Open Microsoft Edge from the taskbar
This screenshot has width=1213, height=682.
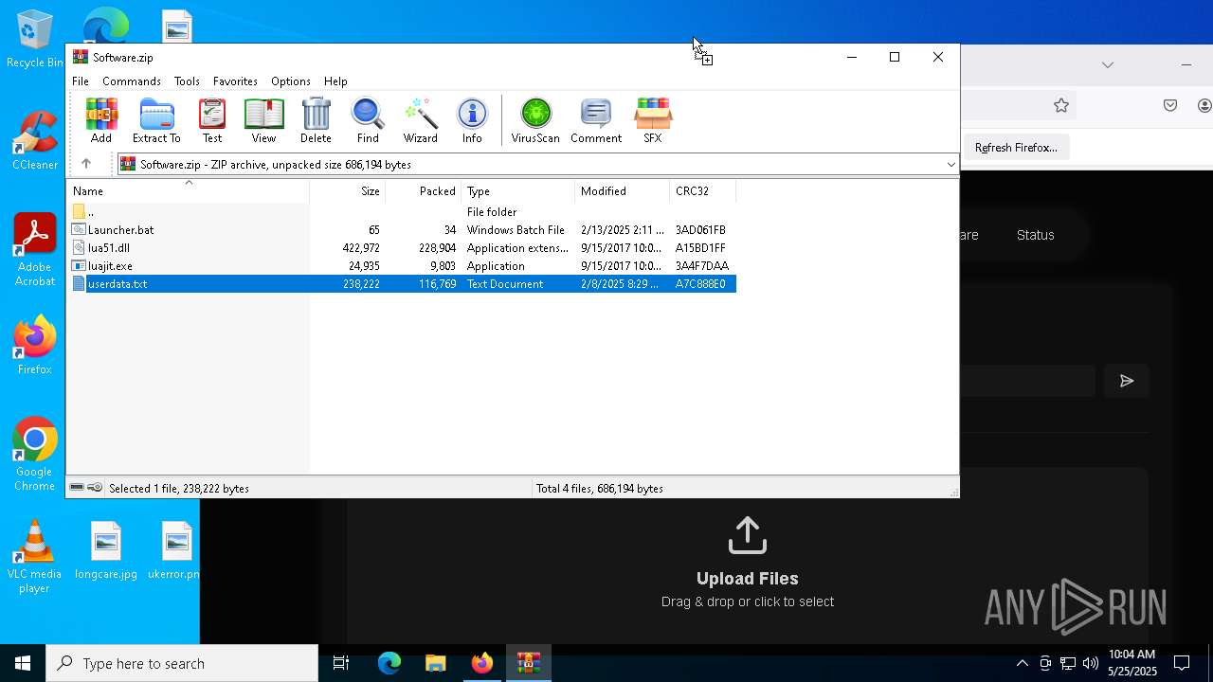[389, 663]
